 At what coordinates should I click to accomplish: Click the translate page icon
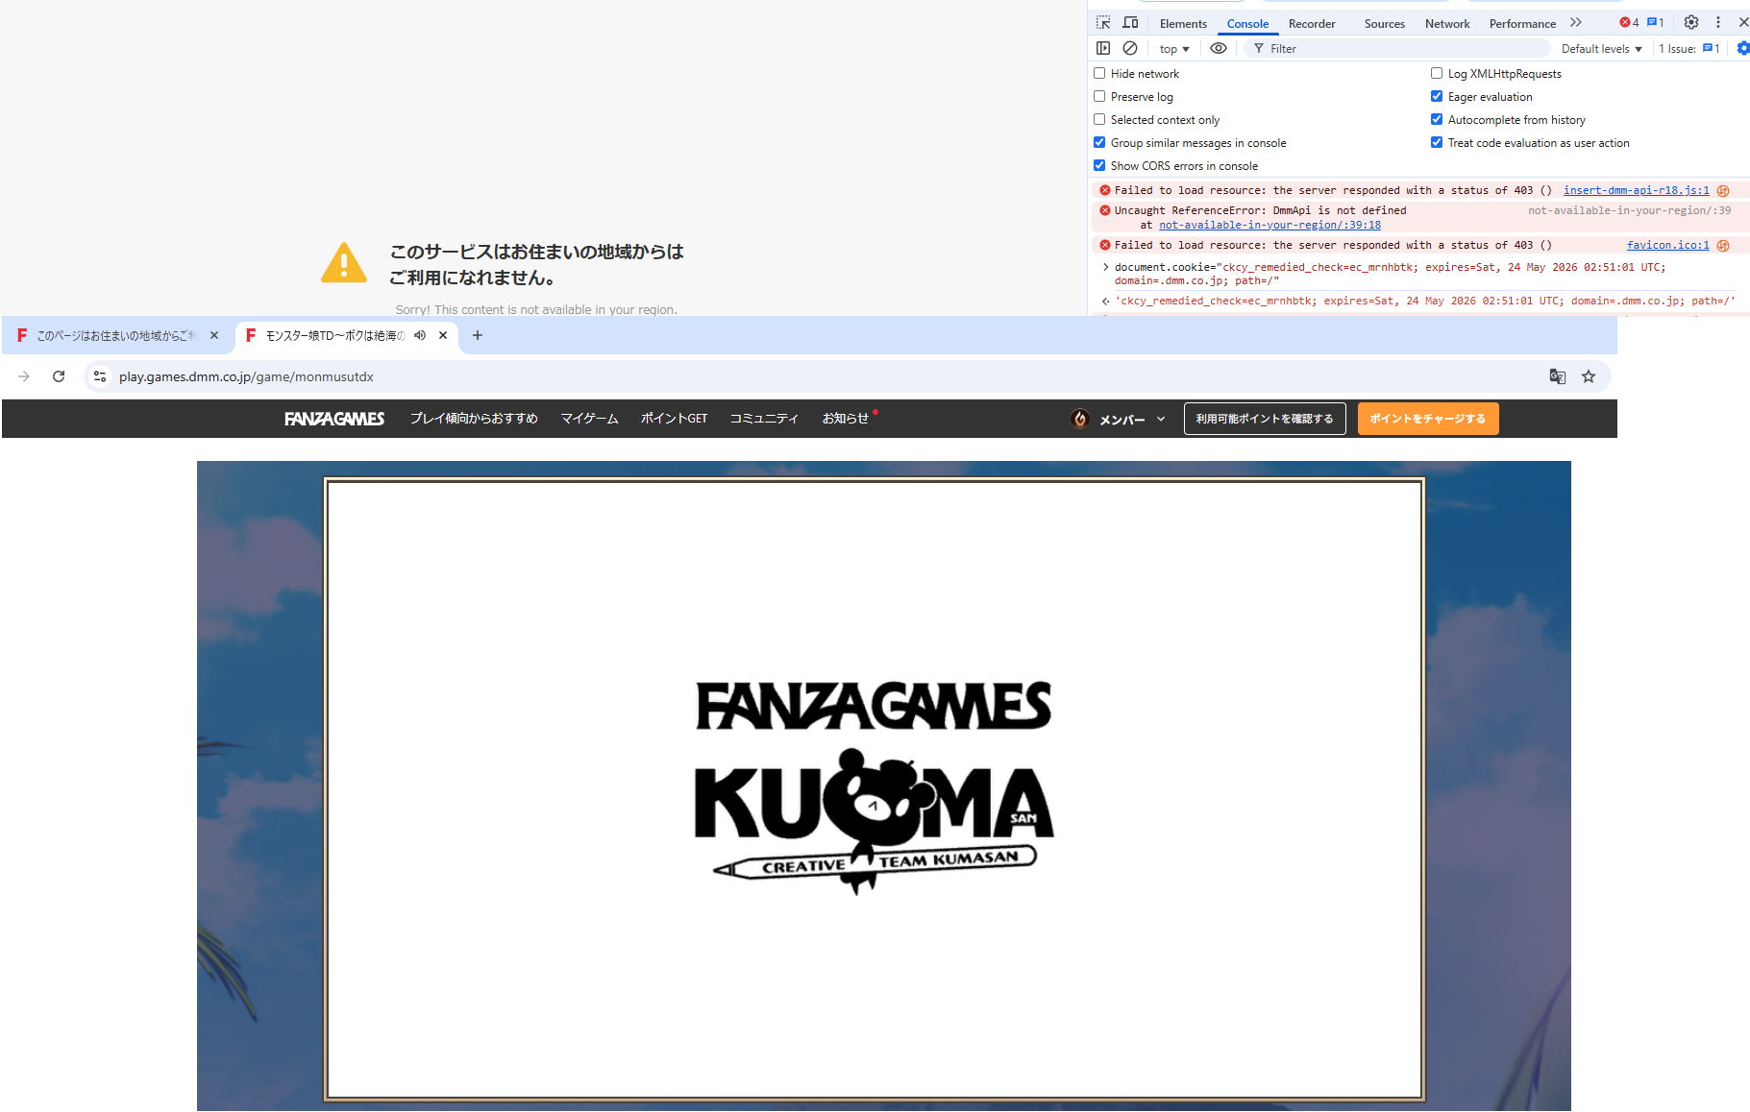tap(1558, 376)
